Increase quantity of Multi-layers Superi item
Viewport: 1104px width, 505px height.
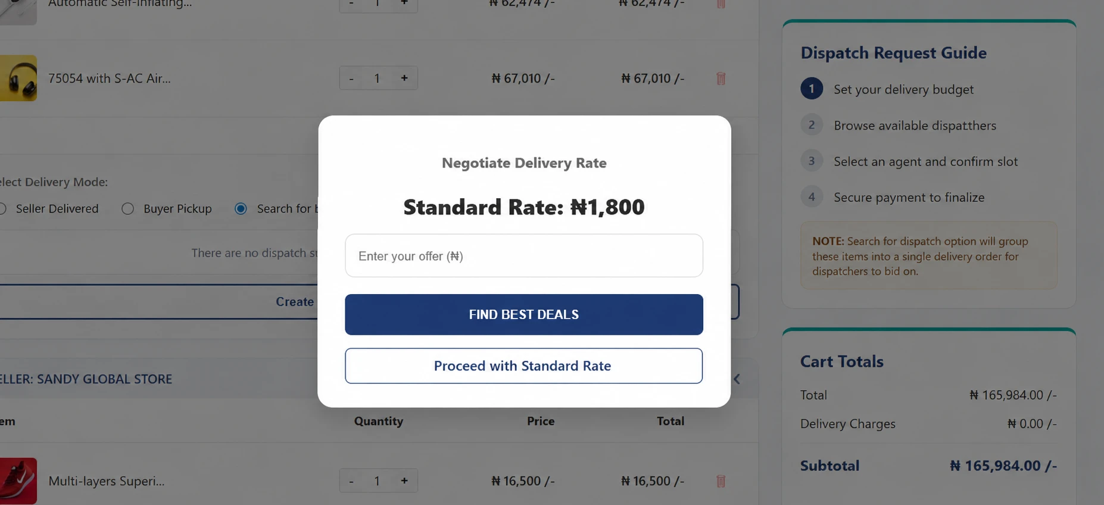coord(404,481)
